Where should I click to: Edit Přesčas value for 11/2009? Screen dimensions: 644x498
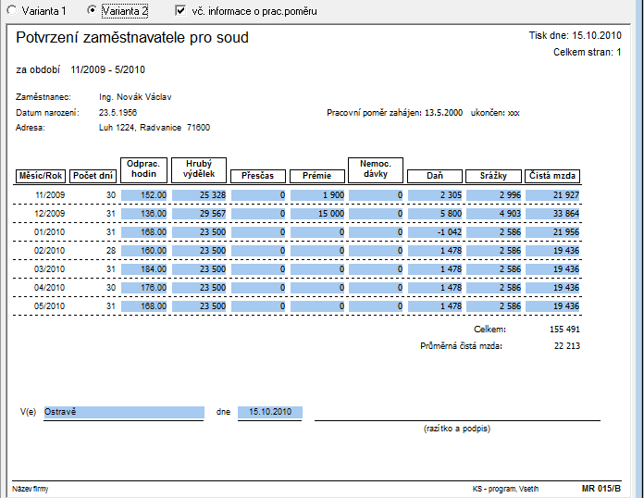(x=258, y=195)
